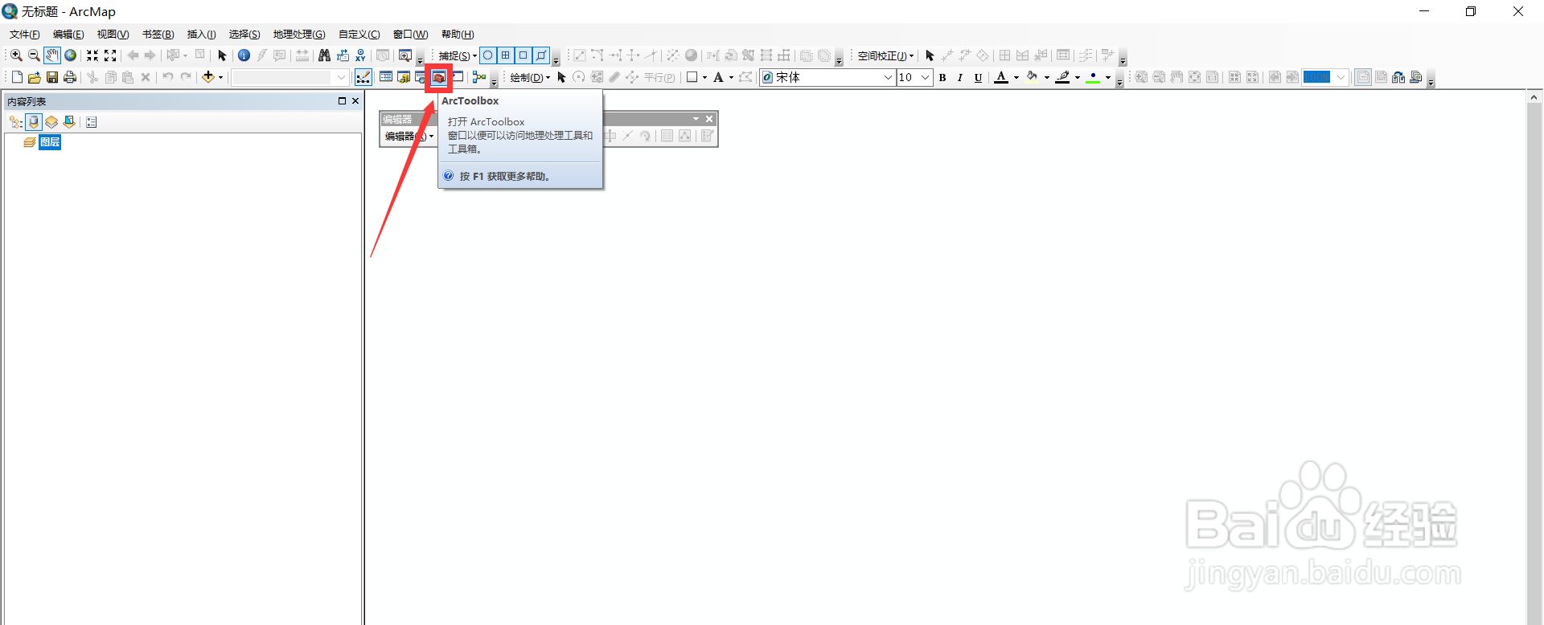Viewport: 1544px width, 625px height.
Task: Open the 文件(F) menu
Action: click(24, 34)
